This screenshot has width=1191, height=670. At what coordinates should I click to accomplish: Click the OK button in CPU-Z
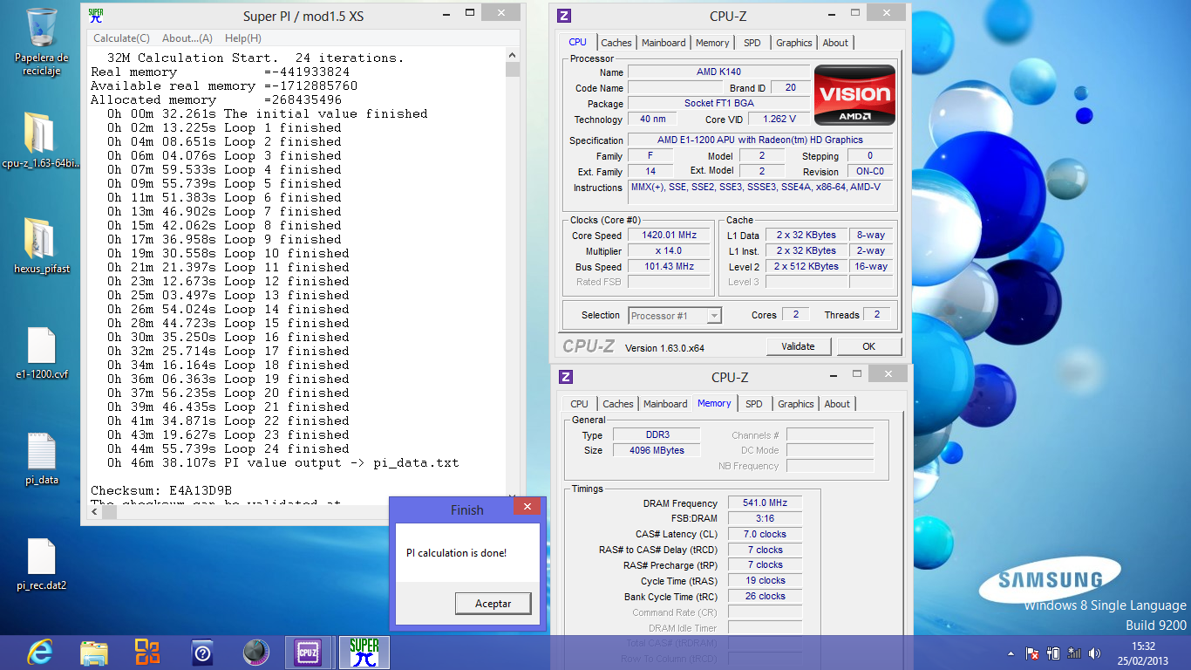[x=868, y=346]
